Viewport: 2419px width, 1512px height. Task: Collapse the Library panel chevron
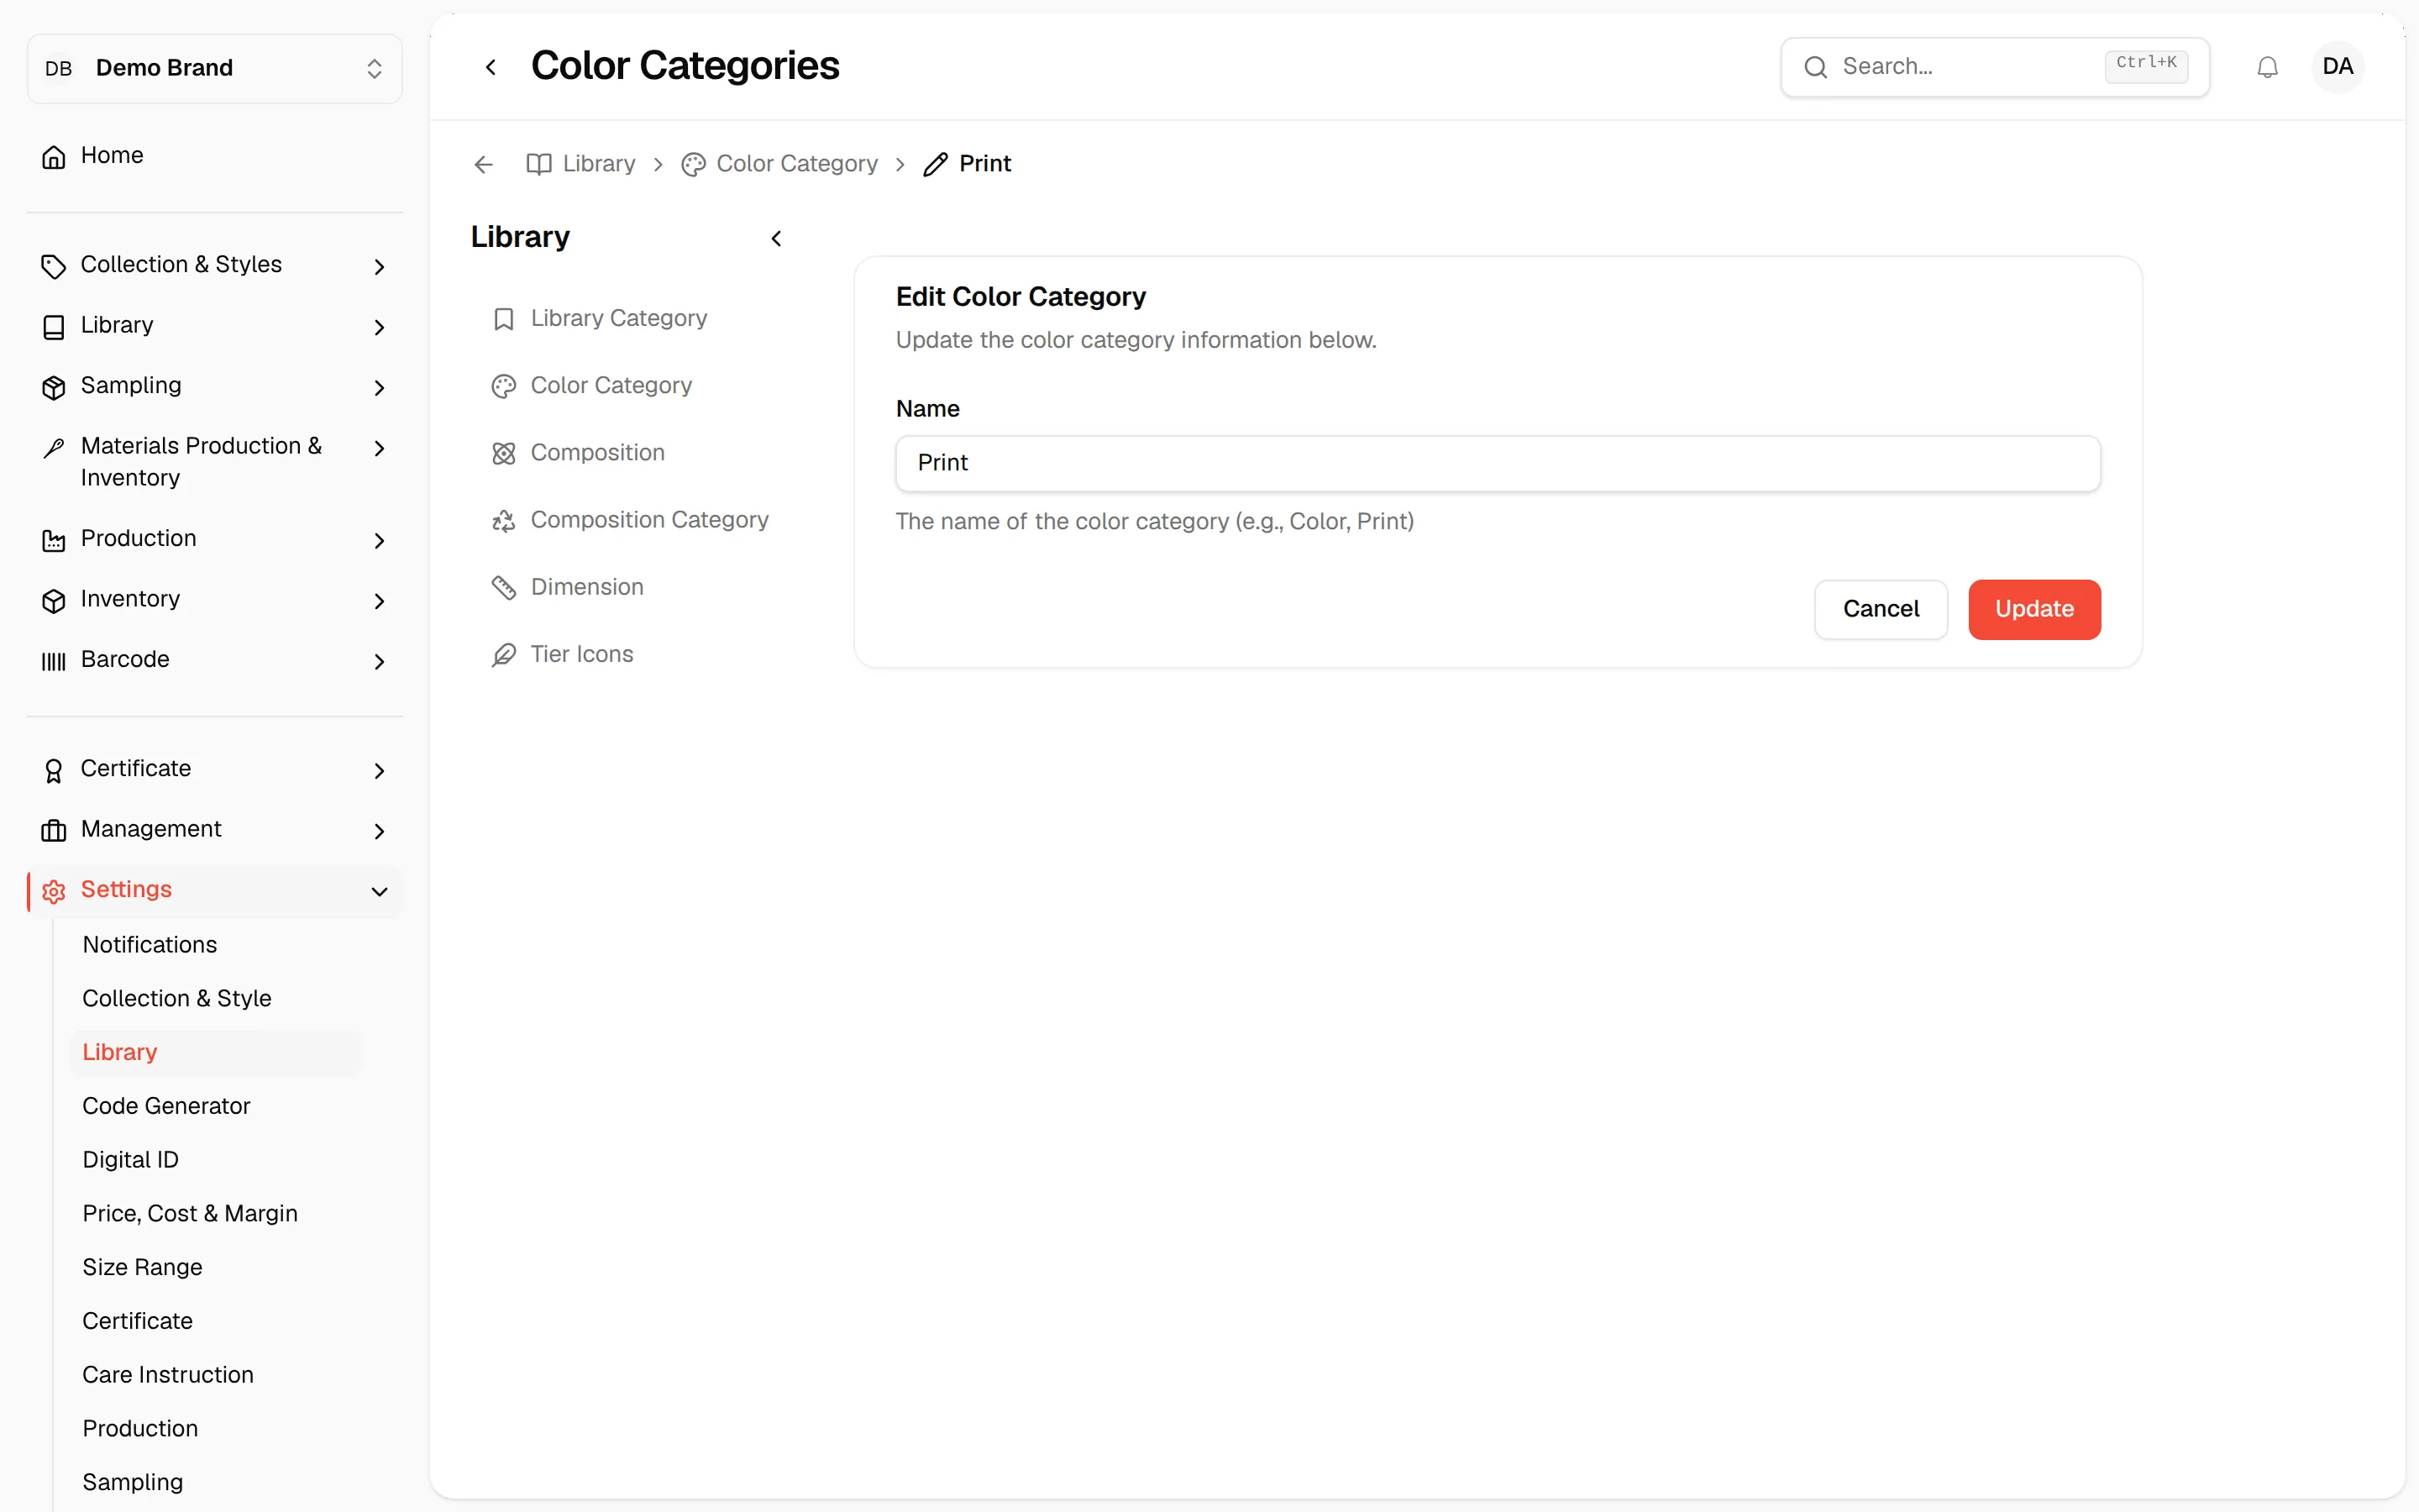pyautogui.click(x=776, y=238)
